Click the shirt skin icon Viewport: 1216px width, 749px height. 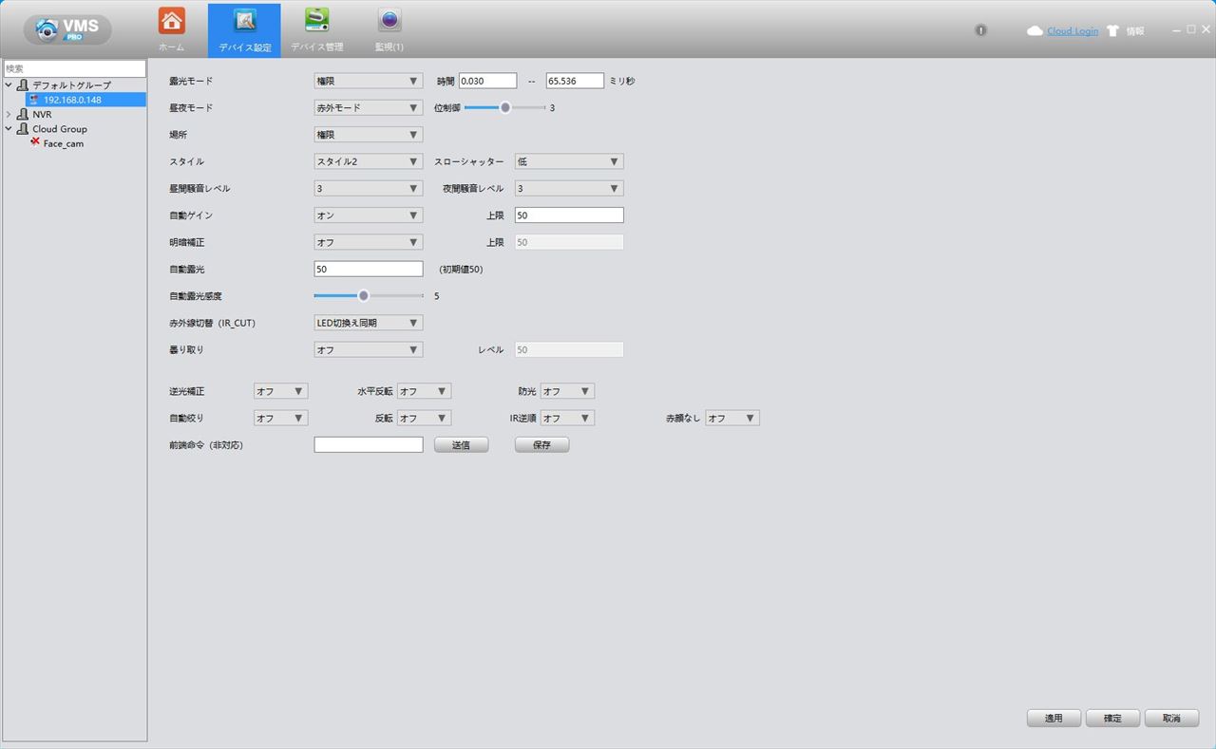[x=1112, y=31]
